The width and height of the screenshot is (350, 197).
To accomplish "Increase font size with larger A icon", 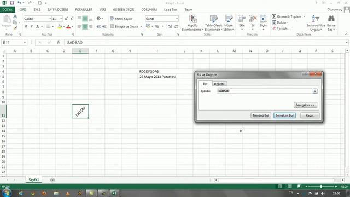I will point(66,19).
